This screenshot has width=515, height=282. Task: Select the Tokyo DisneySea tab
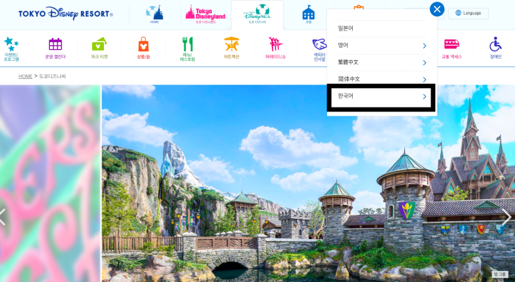pyautogui.click(x=257, y=15)
